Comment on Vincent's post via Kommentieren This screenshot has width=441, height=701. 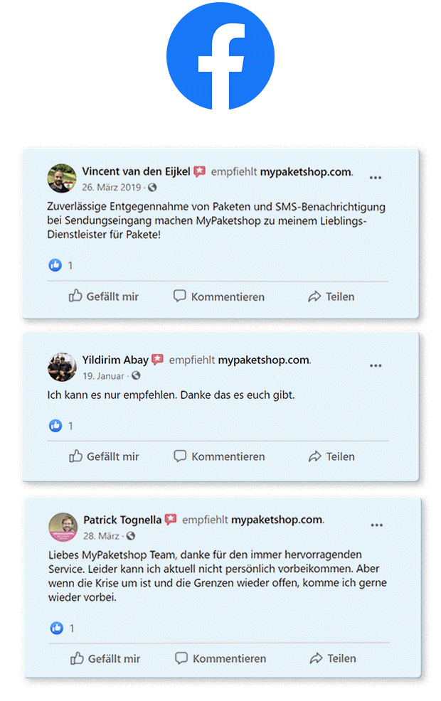[219, 296]
